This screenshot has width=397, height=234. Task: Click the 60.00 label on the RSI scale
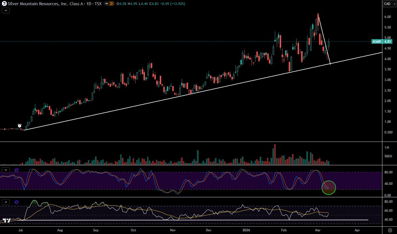388,210
